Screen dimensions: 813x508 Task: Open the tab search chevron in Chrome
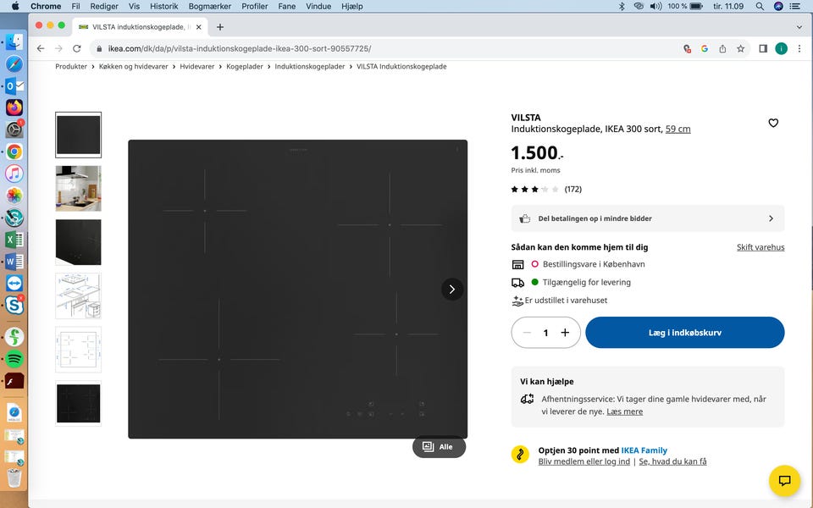[x=799, y=27]
